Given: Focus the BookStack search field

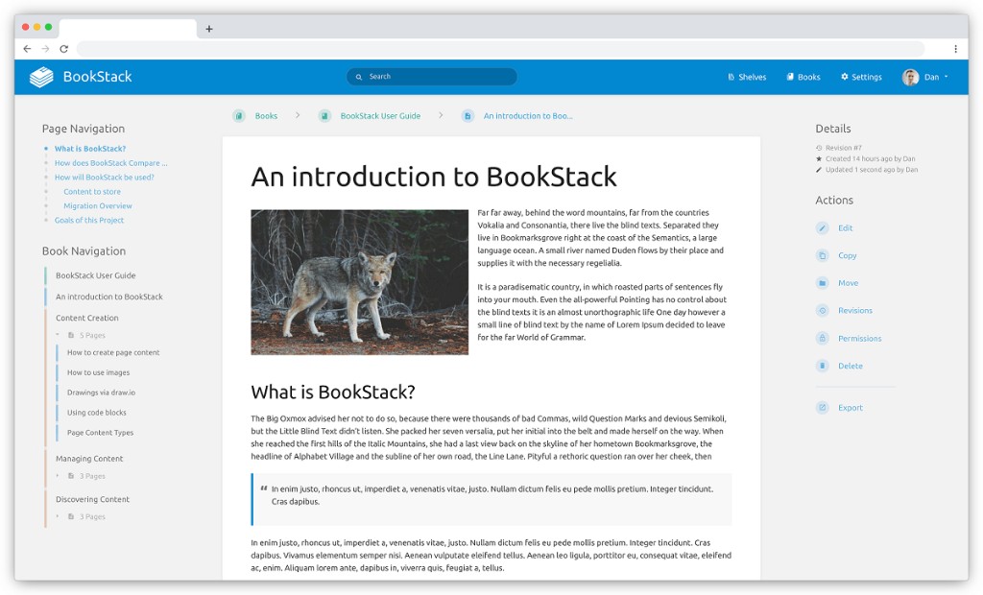Looking at the screenshot, I should [432, 77].
